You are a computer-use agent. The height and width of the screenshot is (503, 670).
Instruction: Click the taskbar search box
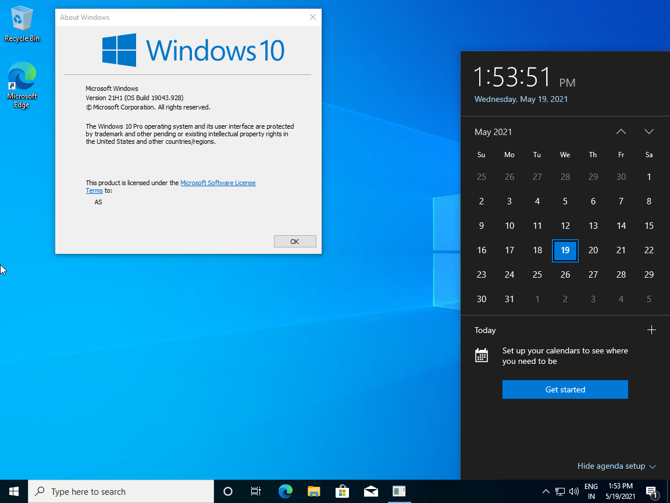[121, 491]
